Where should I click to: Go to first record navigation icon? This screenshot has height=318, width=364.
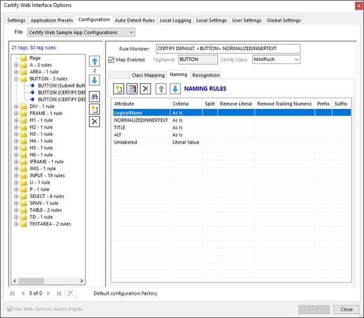click(x=12, y=293)
